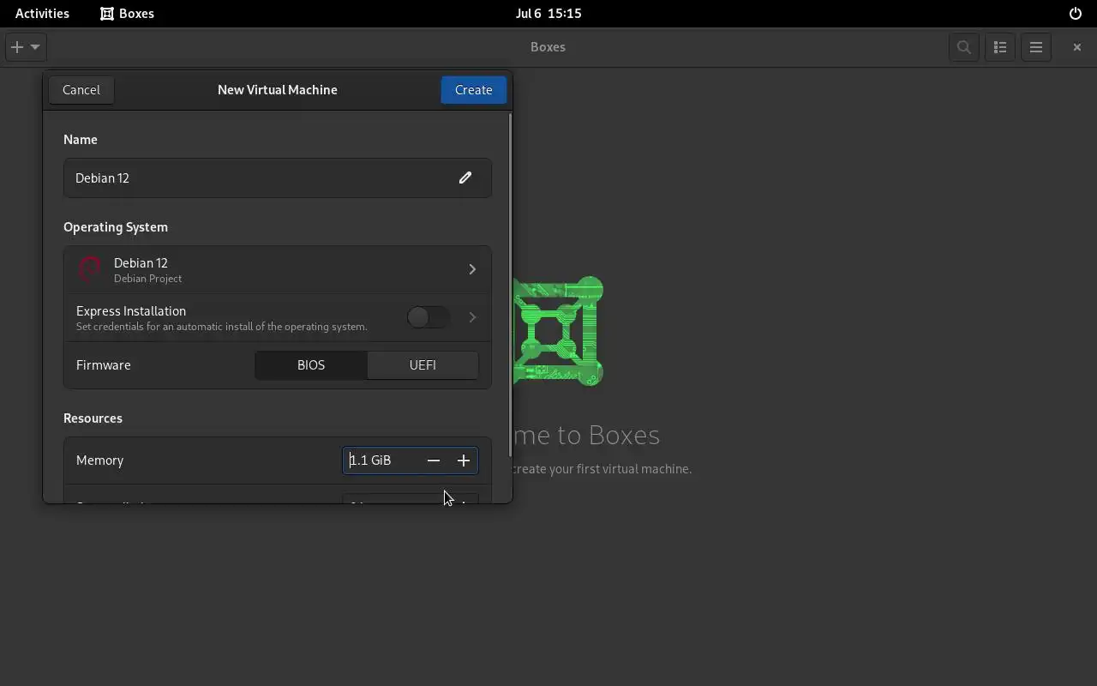Click the Memory label
This screenshot has width=1097, height=686.
(x=100, y=460)
